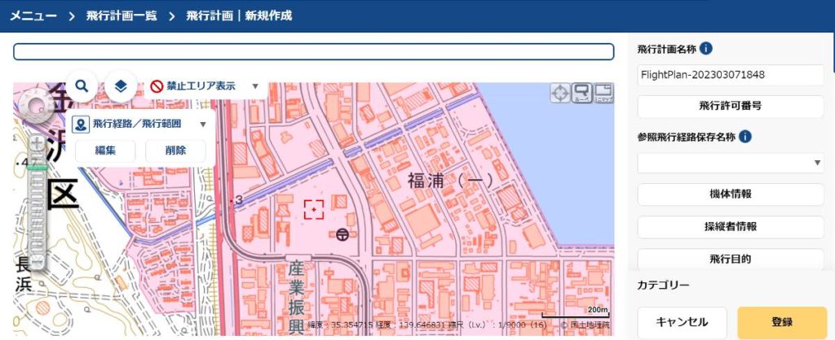Click the map pan compass control
Viewport: 835px width, 340px height.
pyautogui.click(x=37, y=107)
